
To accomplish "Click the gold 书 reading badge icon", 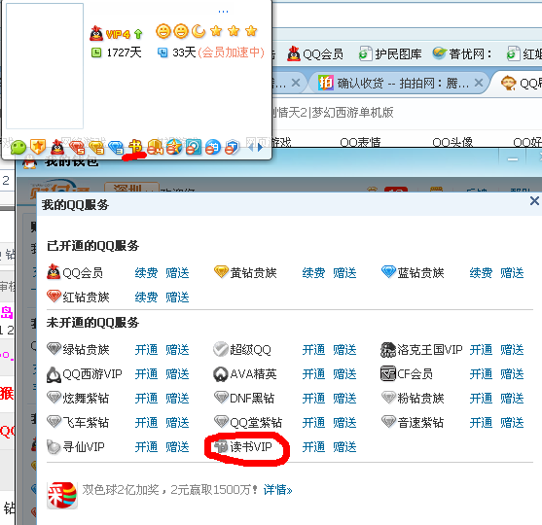I will pyautogui.click(x=135, y=147).
